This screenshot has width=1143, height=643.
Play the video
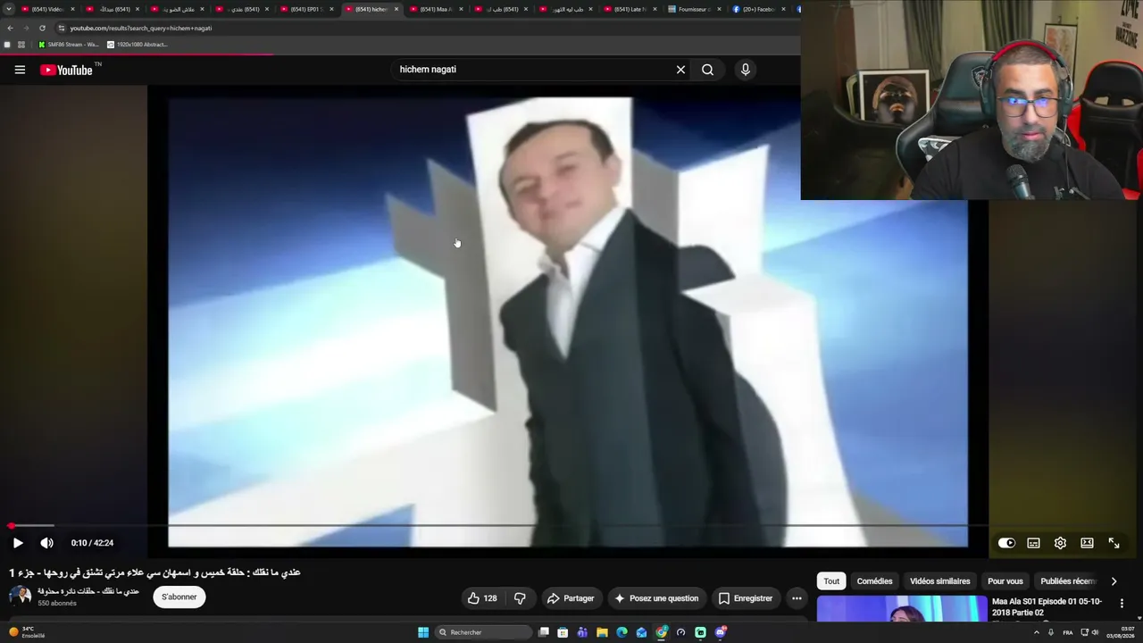[18, 543]
